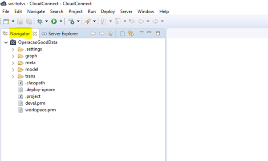The width and height of the screenshot is (268, 161).
Task: Close the Navigator view tab
Action: click(35, 34)
